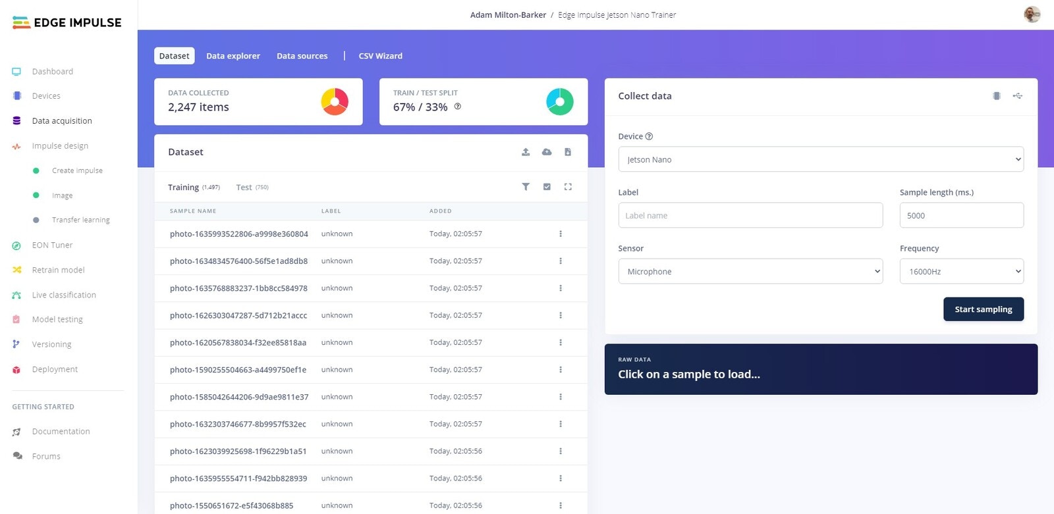
Task: Click the Documentation rocket icon
Action: click(16, 432)
